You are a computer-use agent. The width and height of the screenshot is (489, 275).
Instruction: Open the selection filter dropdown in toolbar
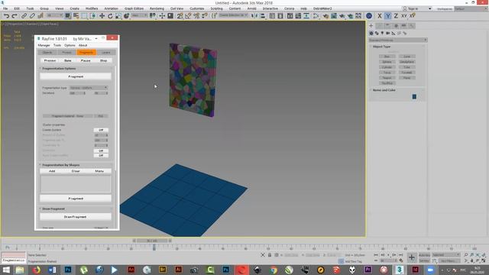point(54,15)
